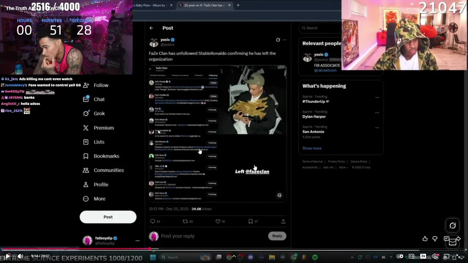Click the white Post button

click(x=108, y=217)
